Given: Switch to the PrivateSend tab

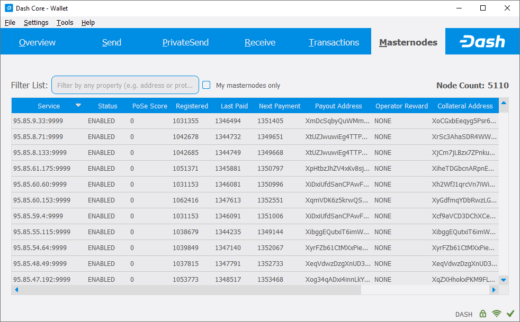Looking at the screenshot, I should [x=185, y=42].
